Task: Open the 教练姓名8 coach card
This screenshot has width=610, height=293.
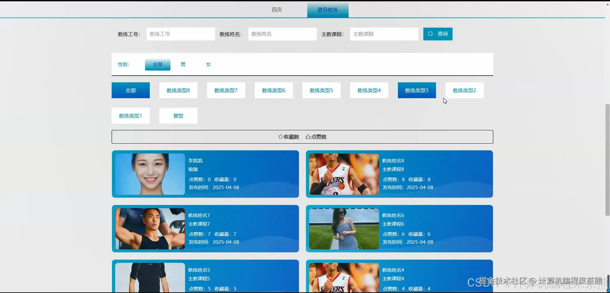Action: click(x=399, y=174)
